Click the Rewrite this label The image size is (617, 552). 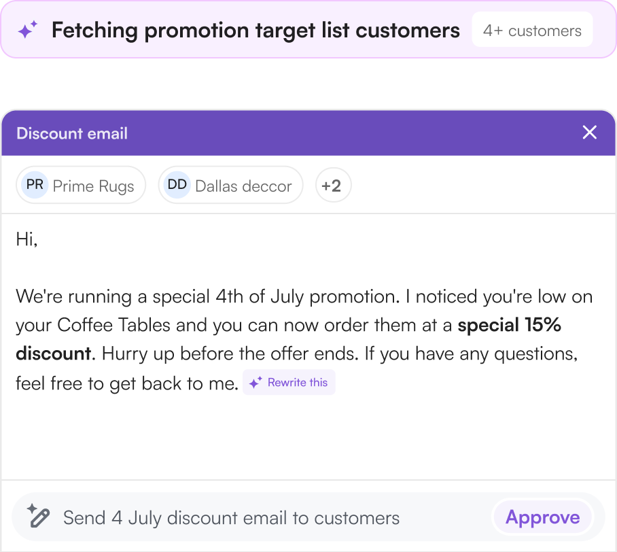[x=298, y=383]
